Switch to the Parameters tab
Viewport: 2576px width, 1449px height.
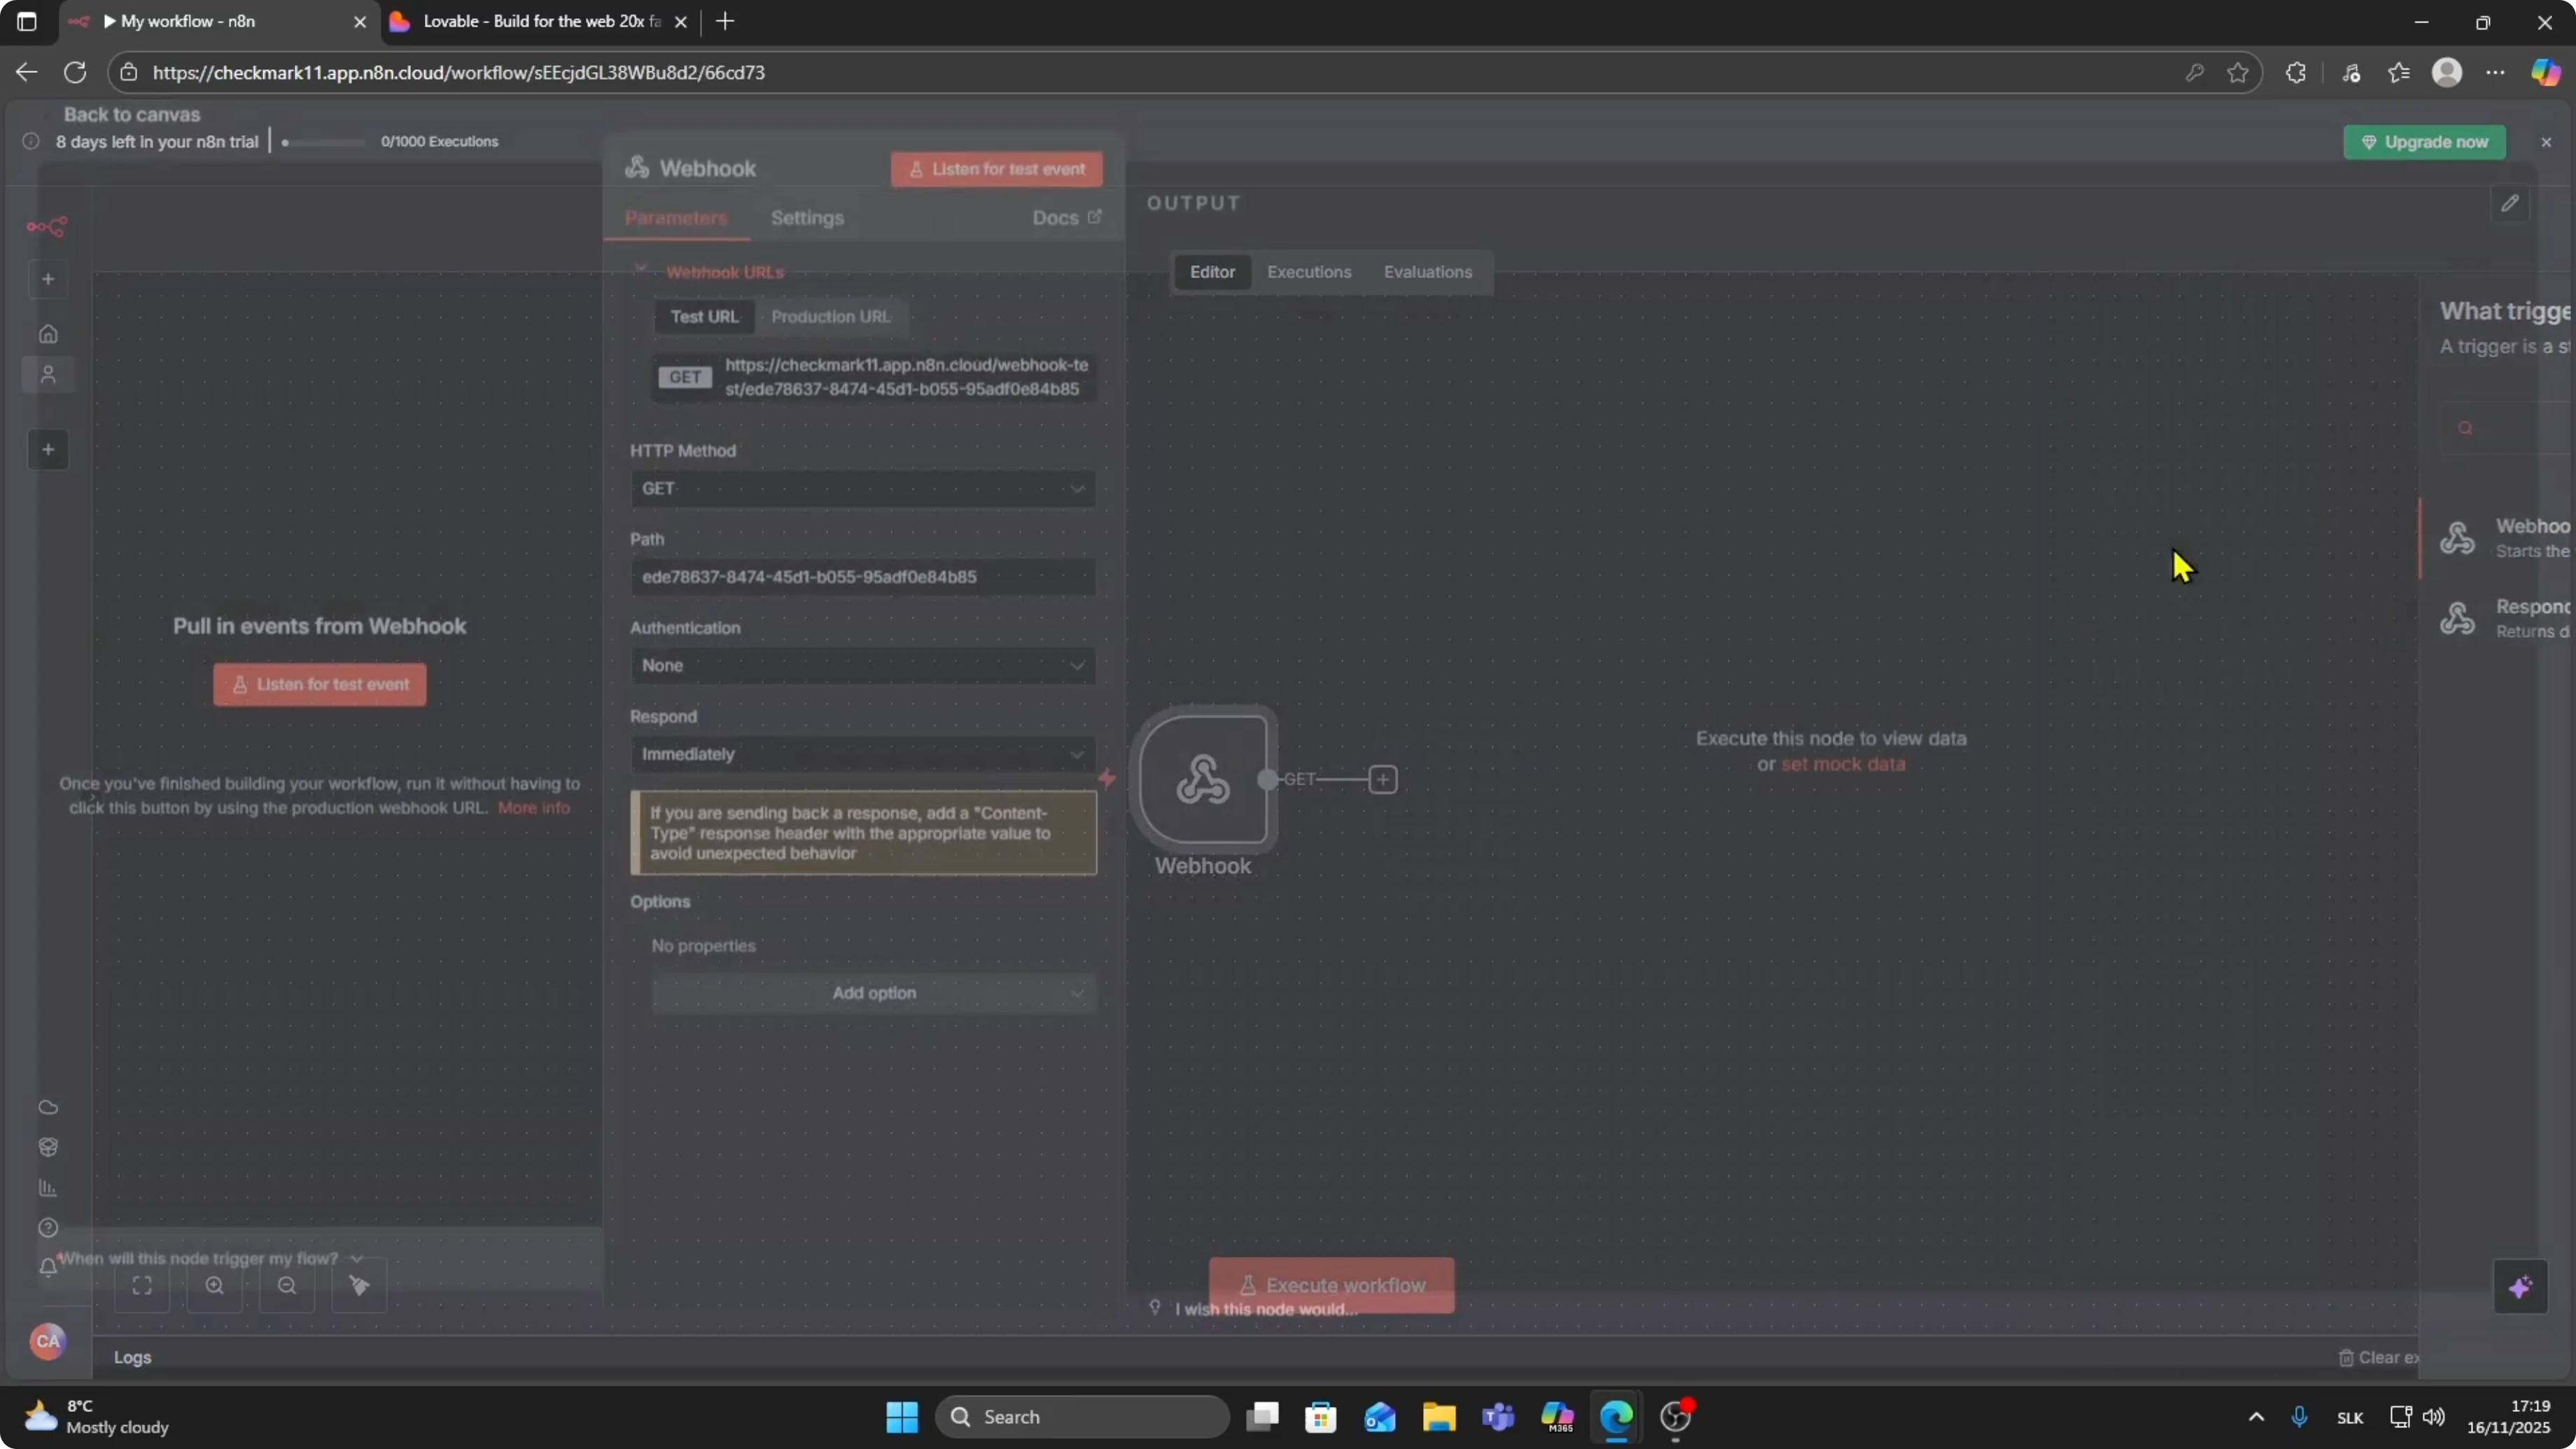[676, 218]
